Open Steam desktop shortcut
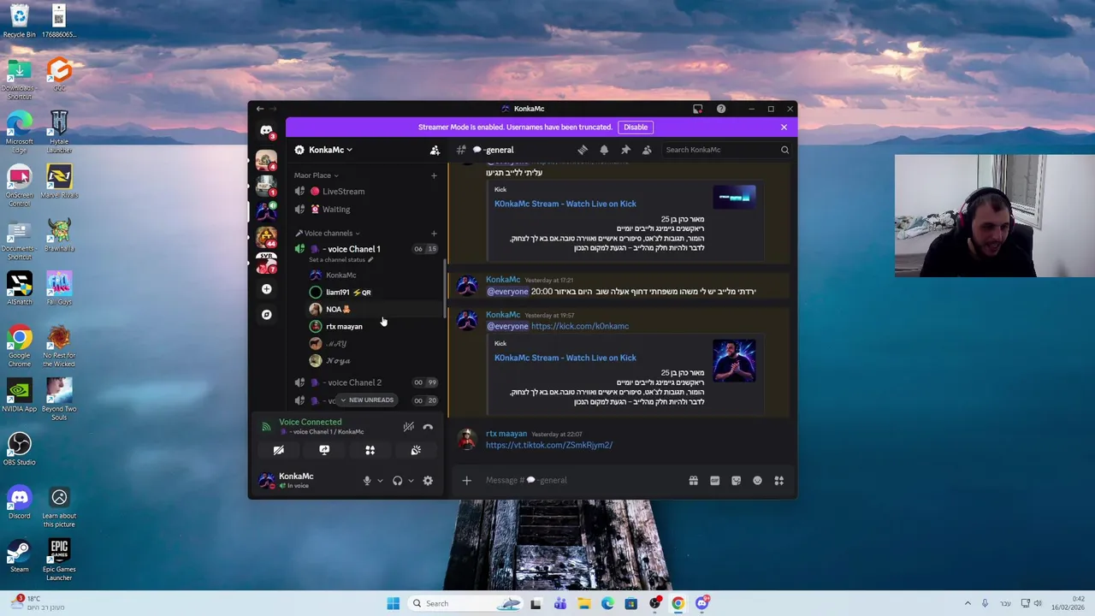The width and height of the screenshot is (1095, 616). tap(19, 555)
